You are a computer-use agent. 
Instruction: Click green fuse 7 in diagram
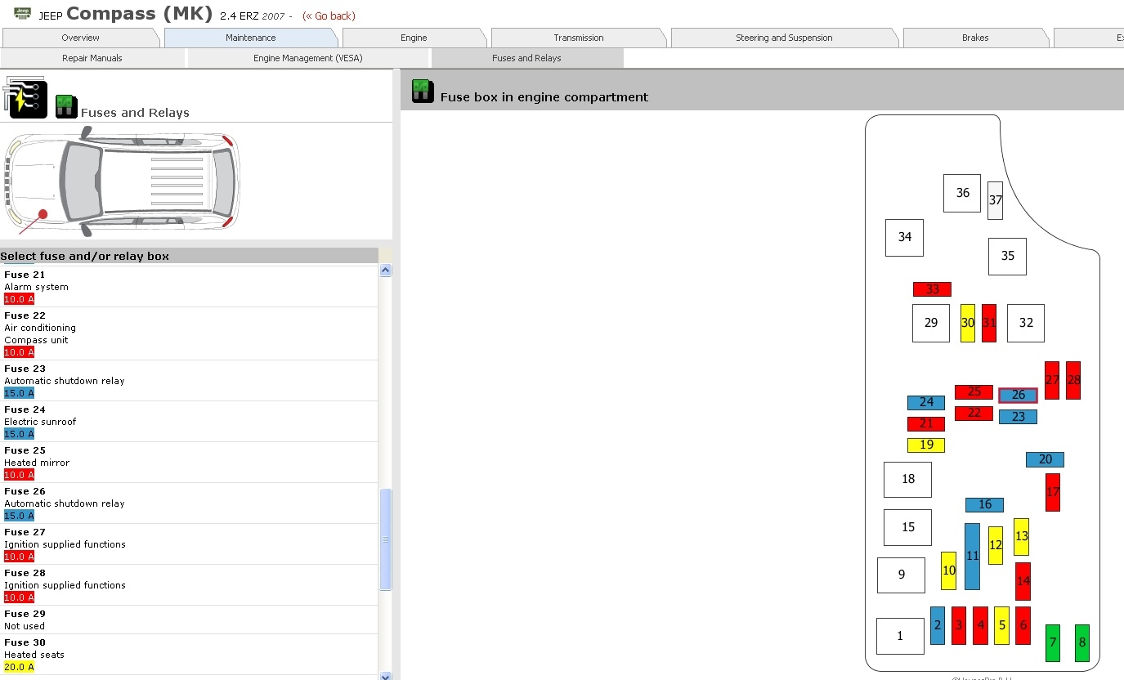coord(1052,643)
